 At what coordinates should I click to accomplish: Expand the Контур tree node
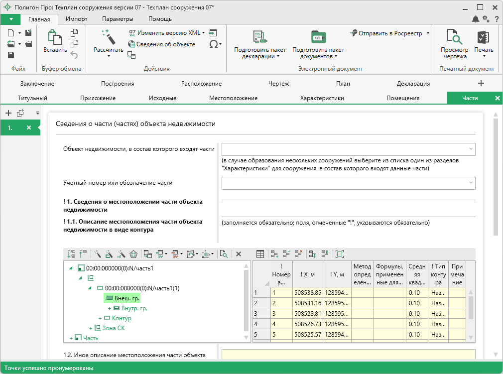coord(100,318)
